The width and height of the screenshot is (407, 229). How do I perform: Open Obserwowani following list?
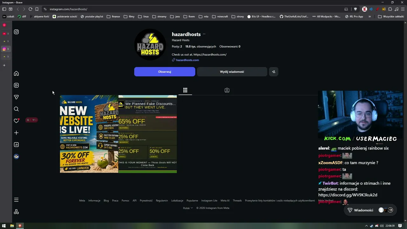[230, 46]
